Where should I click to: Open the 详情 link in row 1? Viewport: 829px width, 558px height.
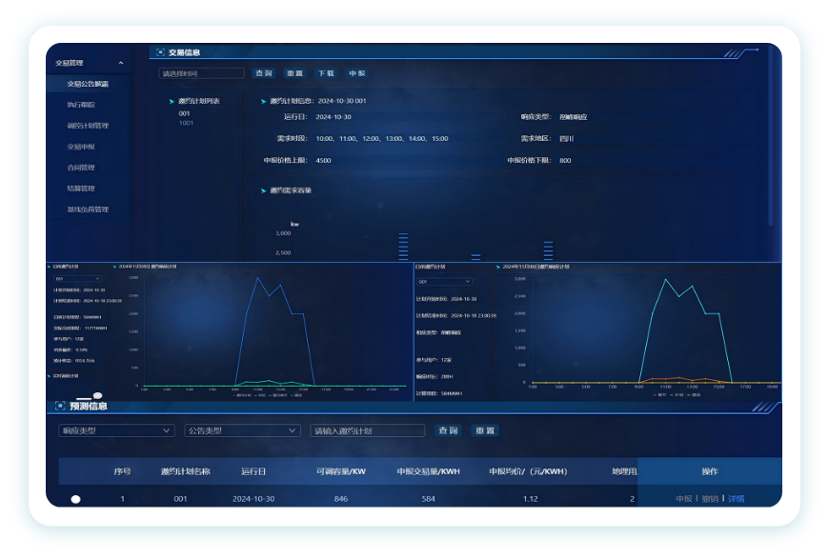pyautogui.click(x=736, y=499)
